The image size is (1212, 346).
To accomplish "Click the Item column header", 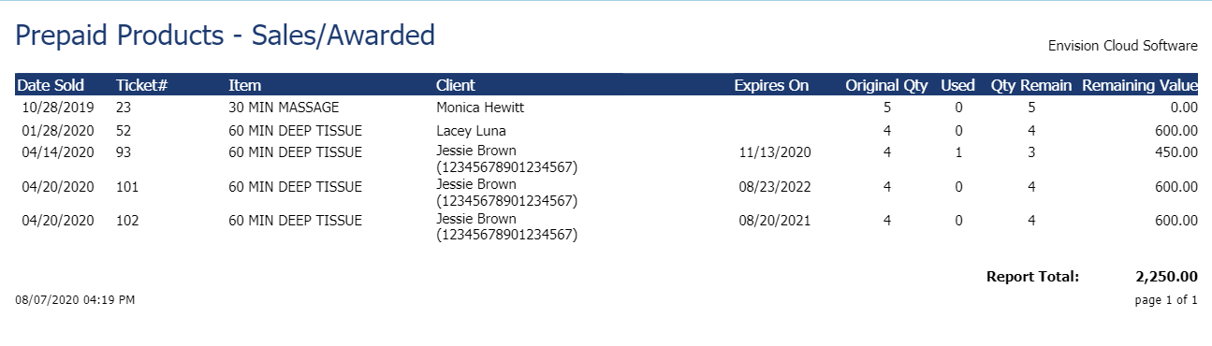I will pyautogui.click(x=244, y=85).
